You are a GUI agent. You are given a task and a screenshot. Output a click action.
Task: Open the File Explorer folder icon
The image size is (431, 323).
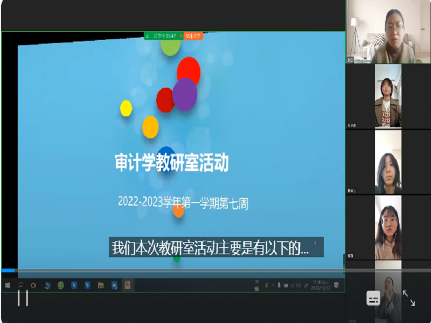pyautogui.click(x=101, y=285)
